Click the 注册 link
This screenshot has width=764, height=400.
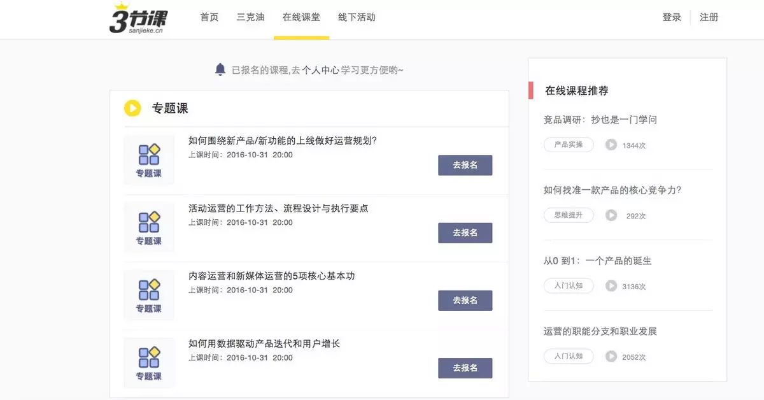(x=709, y=17)
